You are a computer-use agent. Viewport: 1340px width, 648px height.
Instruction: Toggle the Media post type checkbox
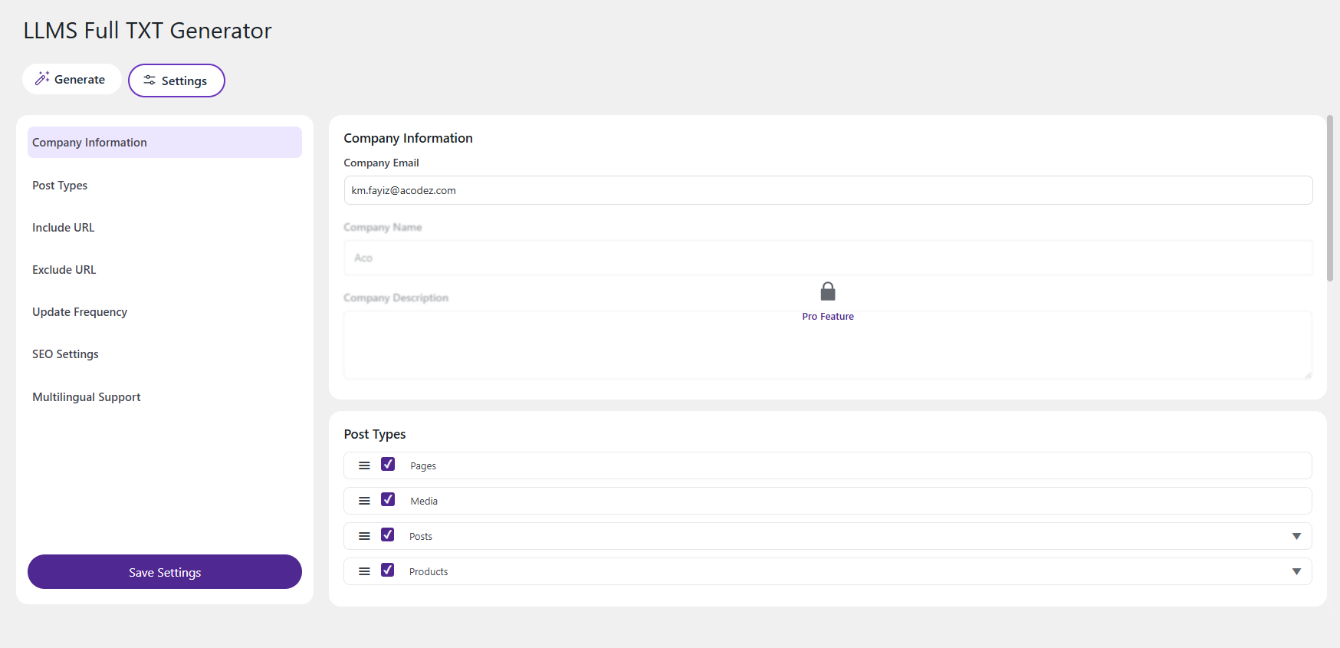point(388,500)
